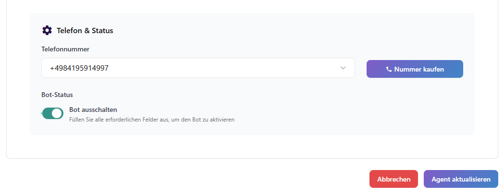
Task: Click the Telefon & Status section heading
Action: pyautogui.click(x=85, y=31)
